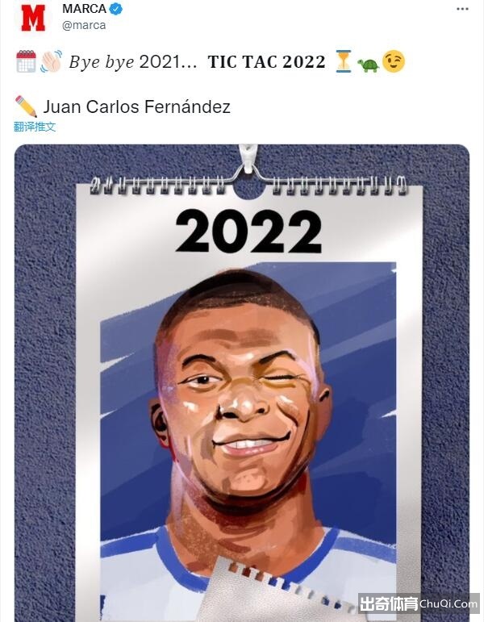
Task: Click the big 2022 heading on calendar
Action: pos(248,232)
